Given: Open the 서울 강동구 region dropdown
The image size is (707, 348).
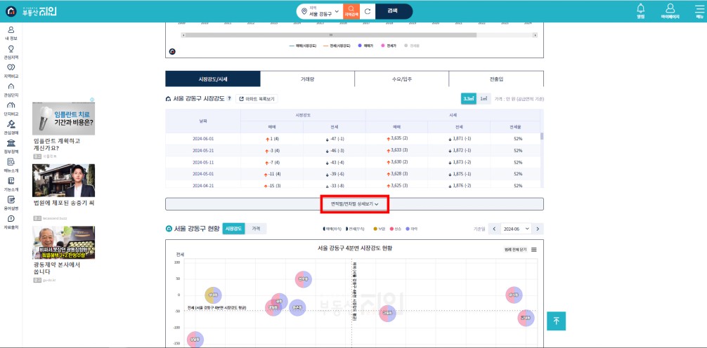Looking at the screenshot, I should click(x=324, y=12).
